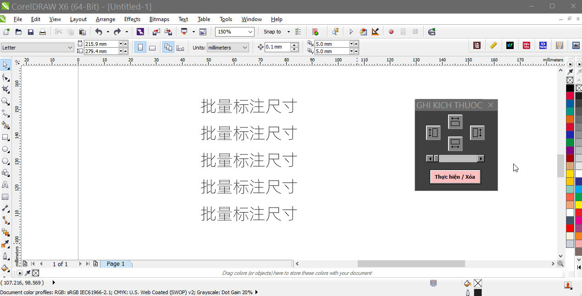Click the Redo button

(x=117, y=32)
